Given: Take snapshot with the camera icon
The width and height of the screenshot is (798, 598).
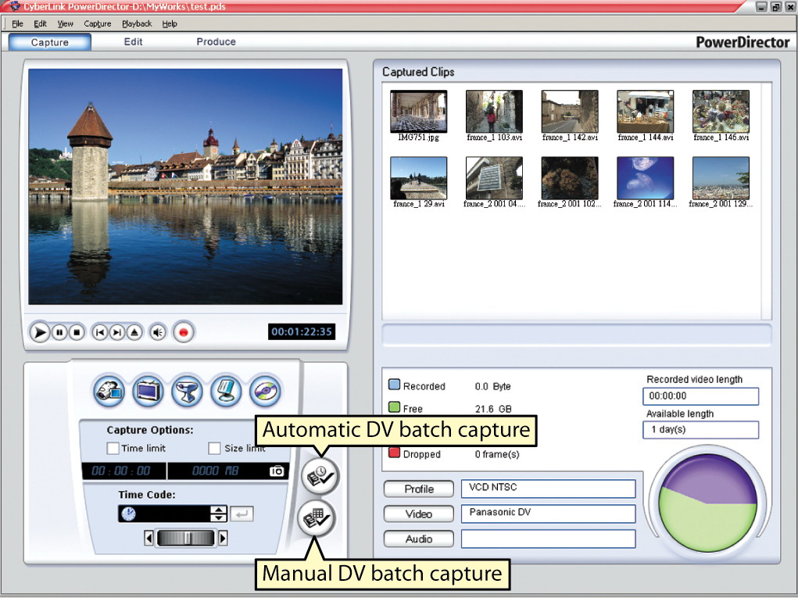Looking at the screenshot, I should point(277,471).
